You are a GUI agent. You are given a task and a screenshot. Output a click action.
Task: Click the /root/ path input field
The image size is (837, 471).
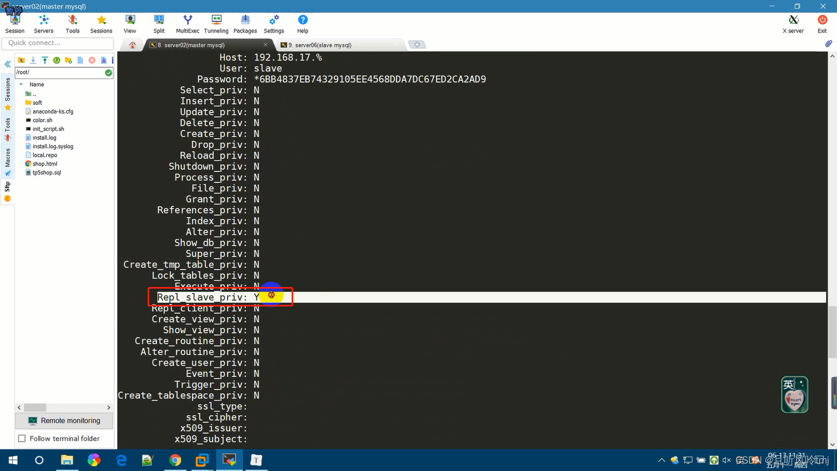tap(59, 73)
